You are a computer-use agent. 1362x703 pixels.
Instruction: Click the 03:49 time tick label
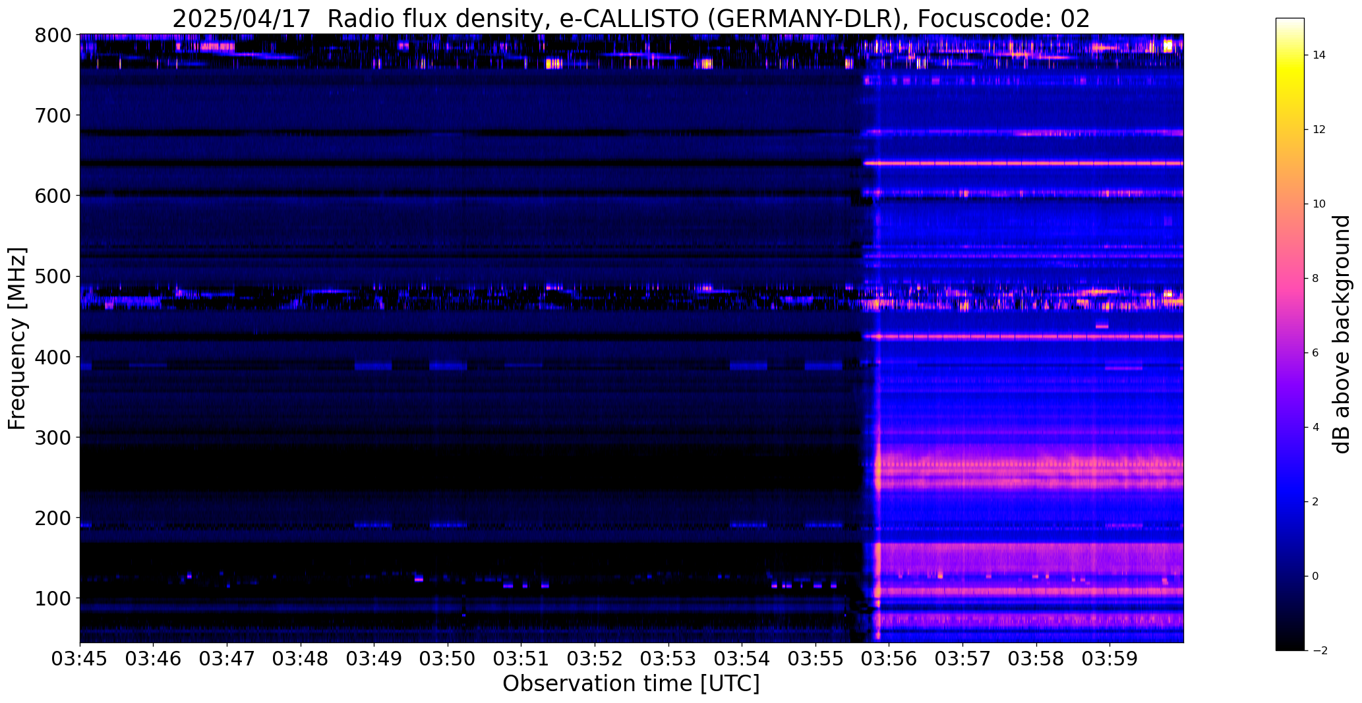point(374,660)
